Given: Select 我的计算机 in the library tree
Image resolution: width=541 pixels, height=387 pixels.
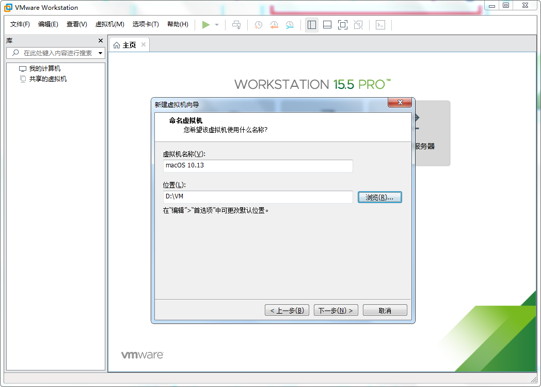Looking at the screenshot, I should 45,69.
